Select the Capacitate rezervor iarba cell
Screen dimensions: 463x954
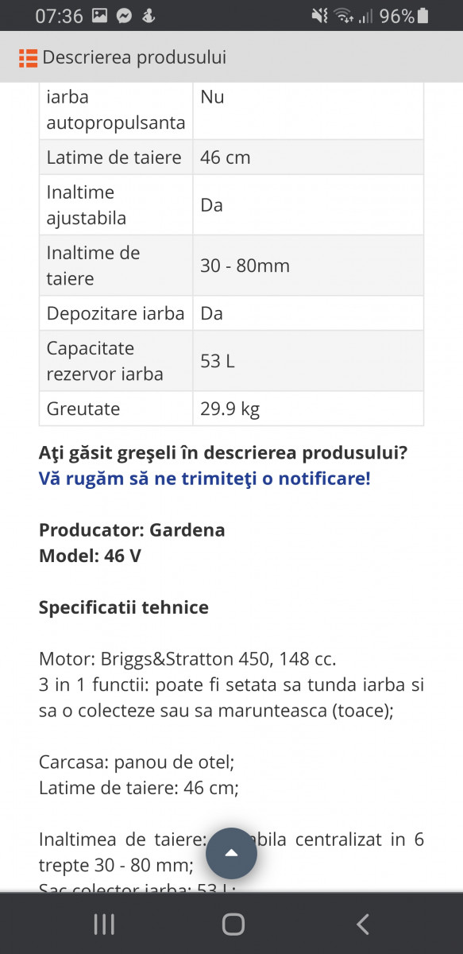pos(116,361)
